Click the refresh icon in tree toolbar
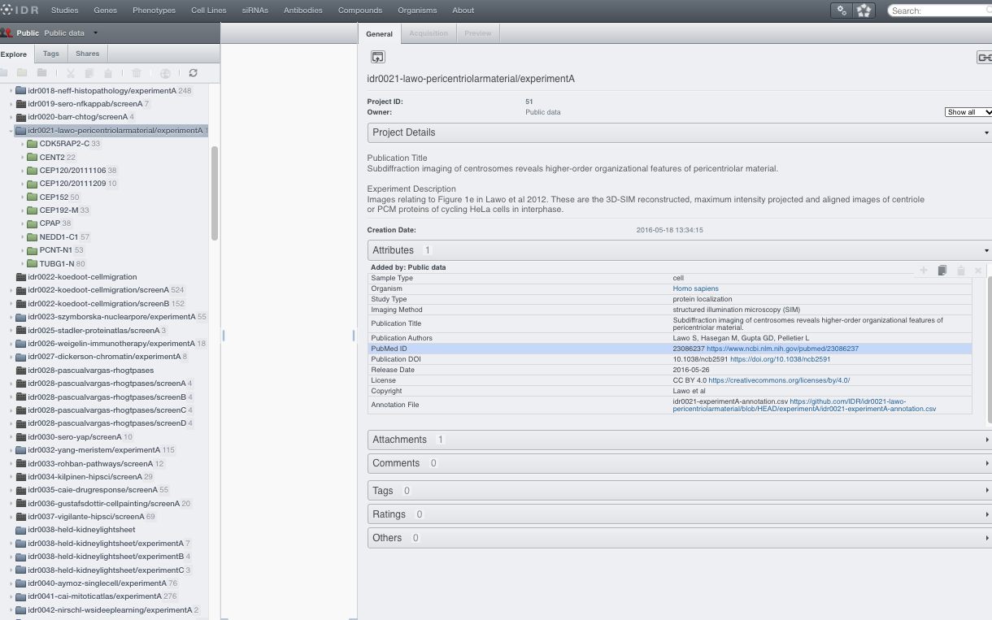 pyautogui.click(x=193, y=73)
